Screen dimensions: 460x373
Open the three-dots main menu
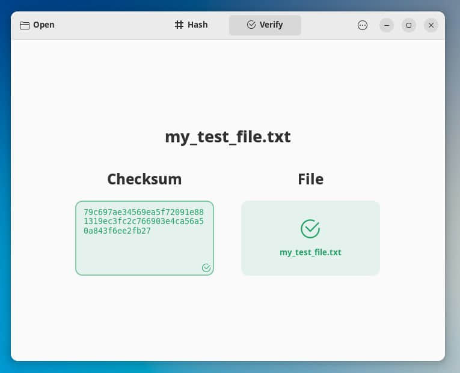pyautogui.click(x=363, y=25)
